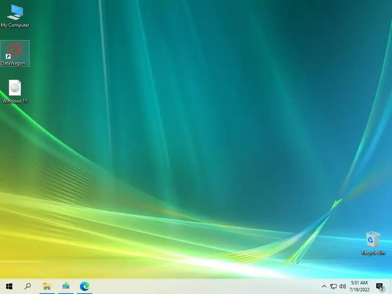Open the green-arrow app pinned on the taskbar
Image resolution: width=392 pixels, height=294 pixels.
click(x=66, y=286)
